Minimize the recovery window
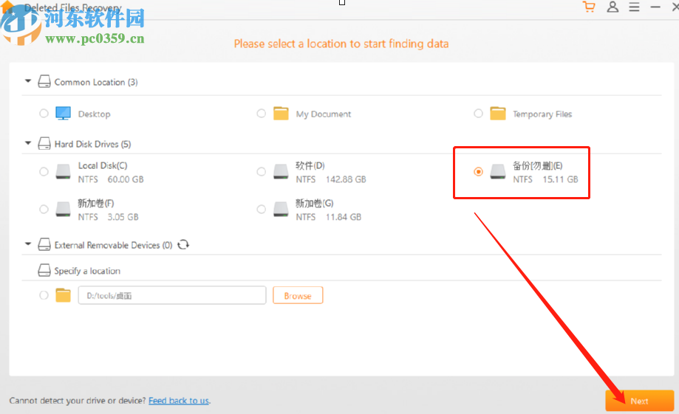679x414 pixels. [x=655, y=7]
